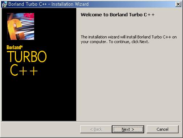The image size is (183, 138).
Task: Click the words Installation Wizard in the title
Action: click(x=70, y=4)
